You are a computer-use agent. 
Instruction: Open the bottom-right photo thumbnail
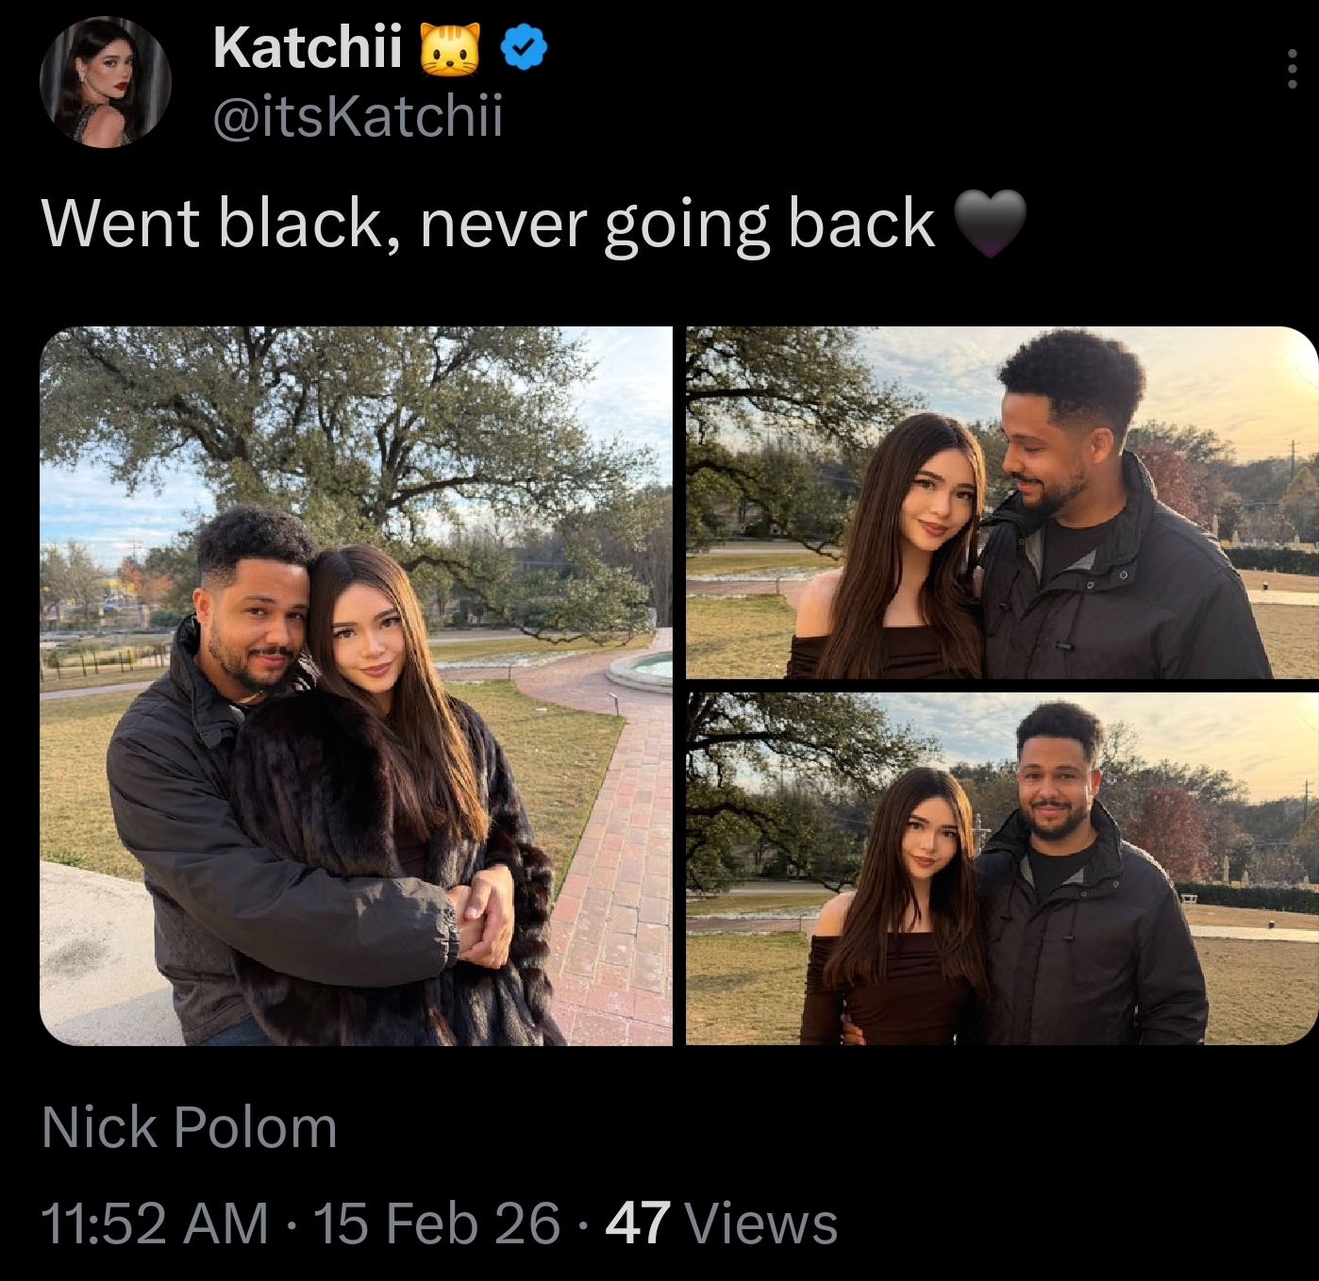click(1002, 869)
